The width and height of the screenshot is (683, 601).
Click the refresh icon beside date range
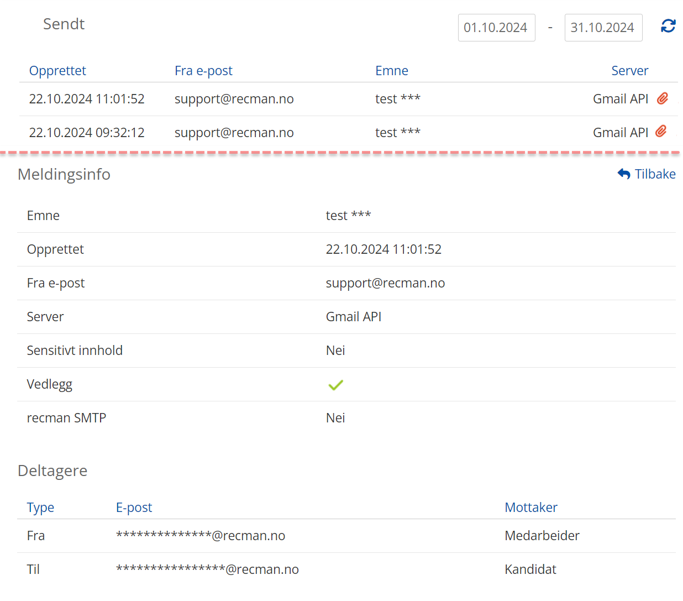tap(668, 26)
